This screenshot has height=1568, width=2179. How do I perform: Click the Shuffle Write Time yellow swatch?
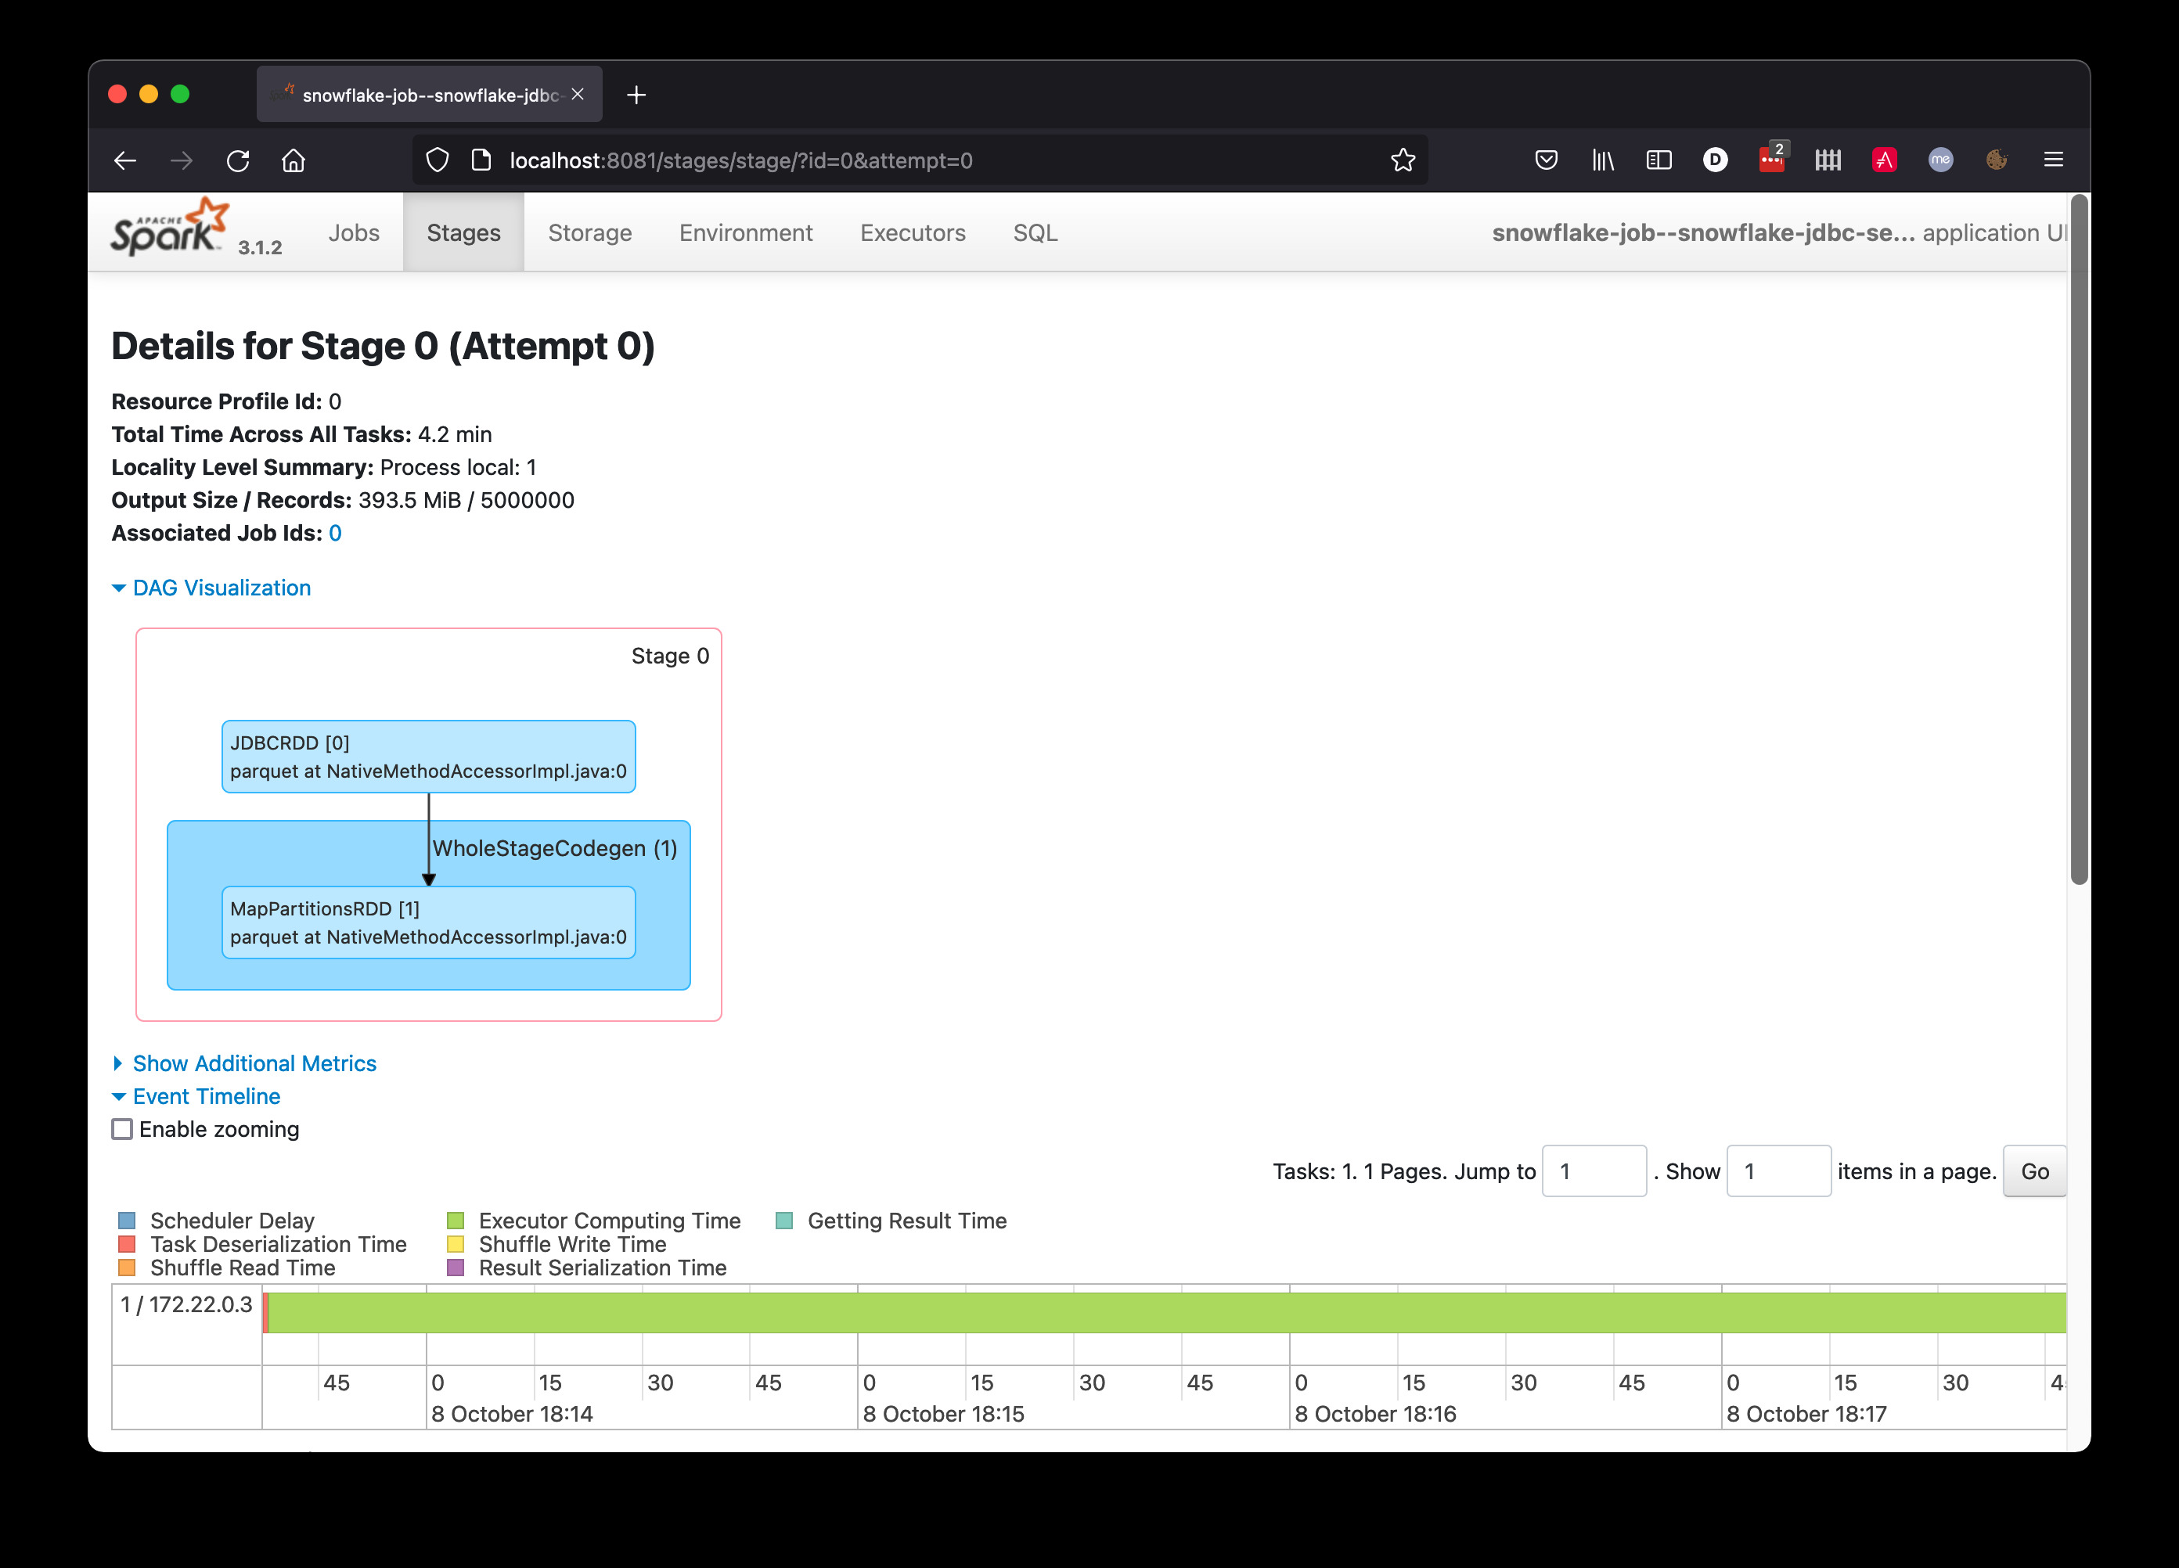pos(456,1244)
